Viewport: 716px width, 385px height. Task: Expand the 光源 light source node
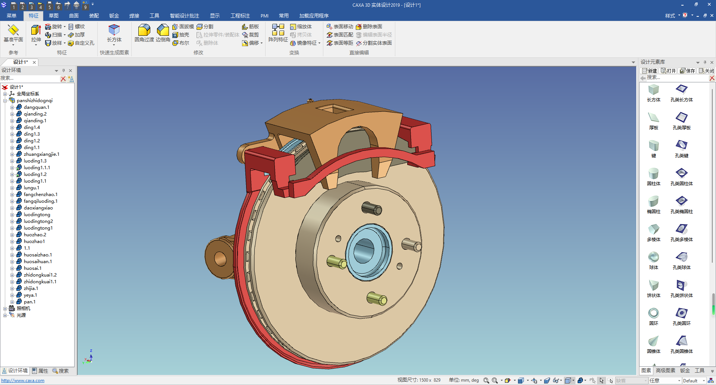tap(5, 315)
